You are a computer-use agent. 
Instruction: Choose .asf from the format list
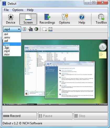point(12,41)
